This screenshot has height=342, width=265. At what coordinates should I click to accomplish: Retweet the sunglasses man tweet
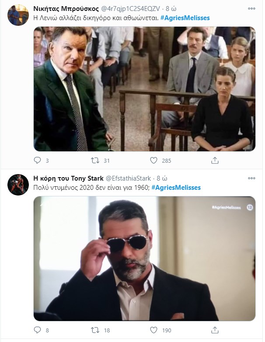click(x=94, y=330)
